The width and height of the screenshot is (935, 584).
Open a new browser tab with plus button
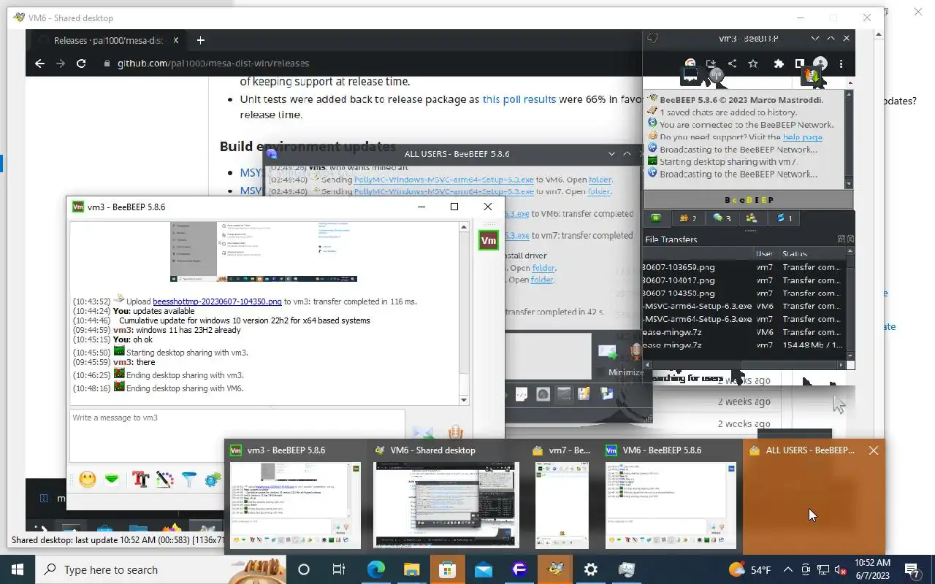(x=200, y=40)
